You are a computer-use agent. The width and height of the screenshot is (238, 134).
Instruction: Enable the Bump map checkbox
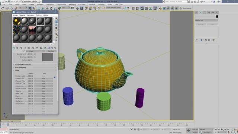(x=15, y=96)
